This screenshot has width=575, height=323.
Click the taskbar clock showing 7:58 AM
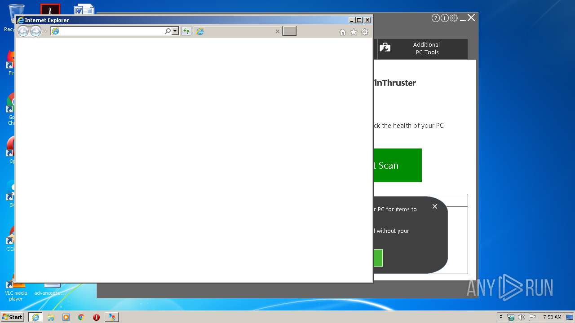point(552,317)
